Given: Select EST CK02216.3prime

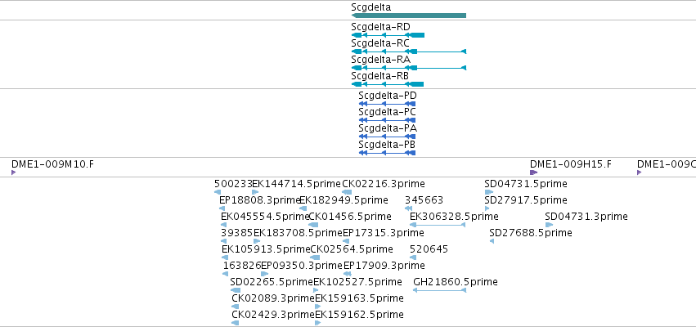Looking at the screenshot, I should click(x=347, y=192).
